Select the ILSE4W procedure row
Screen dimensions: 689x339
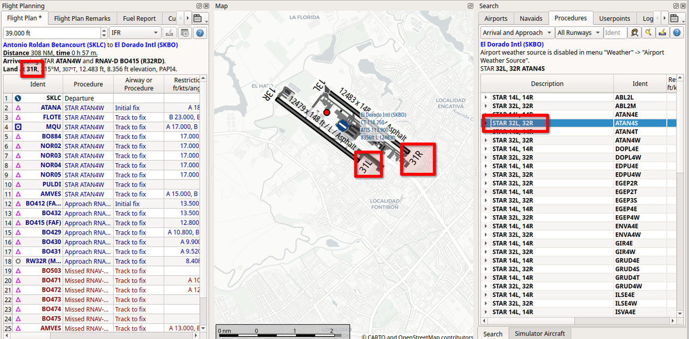coord(579,303)
